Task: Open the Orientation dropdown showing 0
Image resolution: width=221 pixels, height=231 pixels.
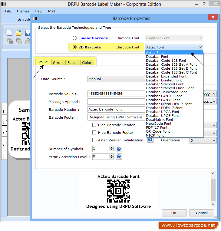Action: [203, 140]
